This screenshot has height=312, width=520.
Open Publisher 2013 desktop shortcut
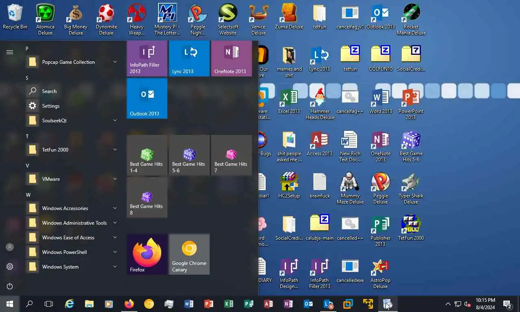click(x=380, y=231)
